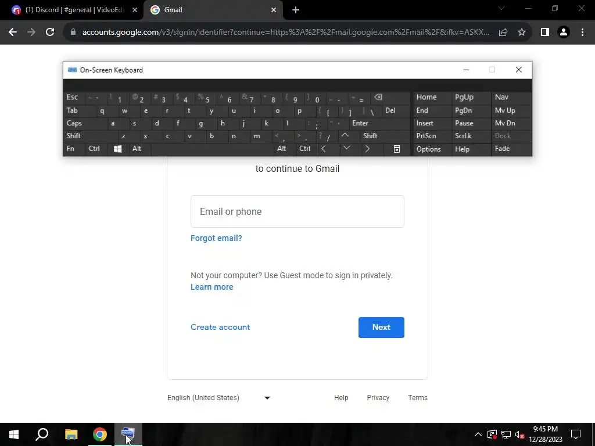Click the On-Screen Keyboard taskbar icon

pyautogui.click(x=128, y=434)
